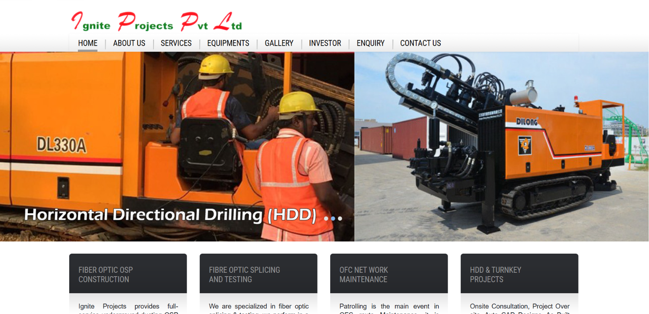Navigate to EQUIPMENTS
649x314 pixels.
tap(228, 43)
